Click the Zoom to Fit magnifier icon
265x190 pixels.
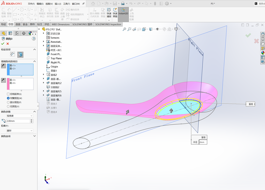(x=124, y=29)
